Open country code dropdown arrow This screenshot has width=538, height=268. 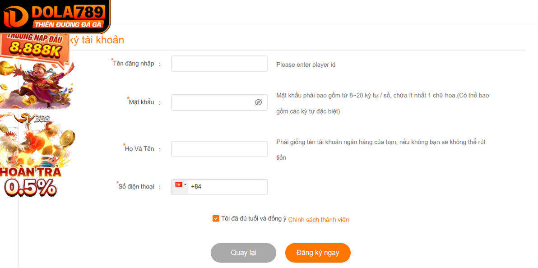click(x=186, y=185)
